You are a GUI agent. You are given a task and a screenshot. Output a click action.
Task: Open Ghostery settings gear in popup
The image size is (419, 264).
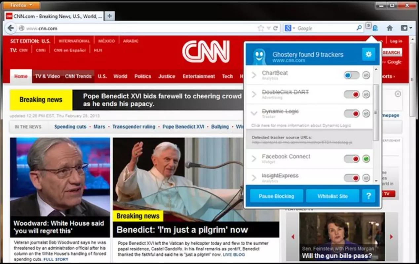368,54
